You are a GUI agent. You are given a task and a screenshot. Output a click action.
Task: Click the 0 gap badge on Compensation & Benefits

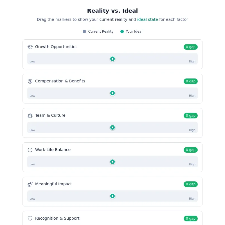(x=191, y=81)
